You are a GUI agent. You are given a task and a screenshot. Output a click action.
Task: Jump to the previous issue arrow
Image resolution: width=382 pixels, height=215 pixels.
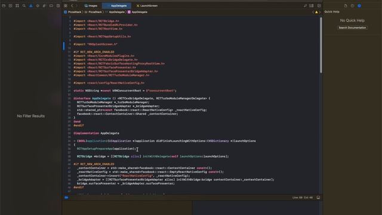point(313,12)
